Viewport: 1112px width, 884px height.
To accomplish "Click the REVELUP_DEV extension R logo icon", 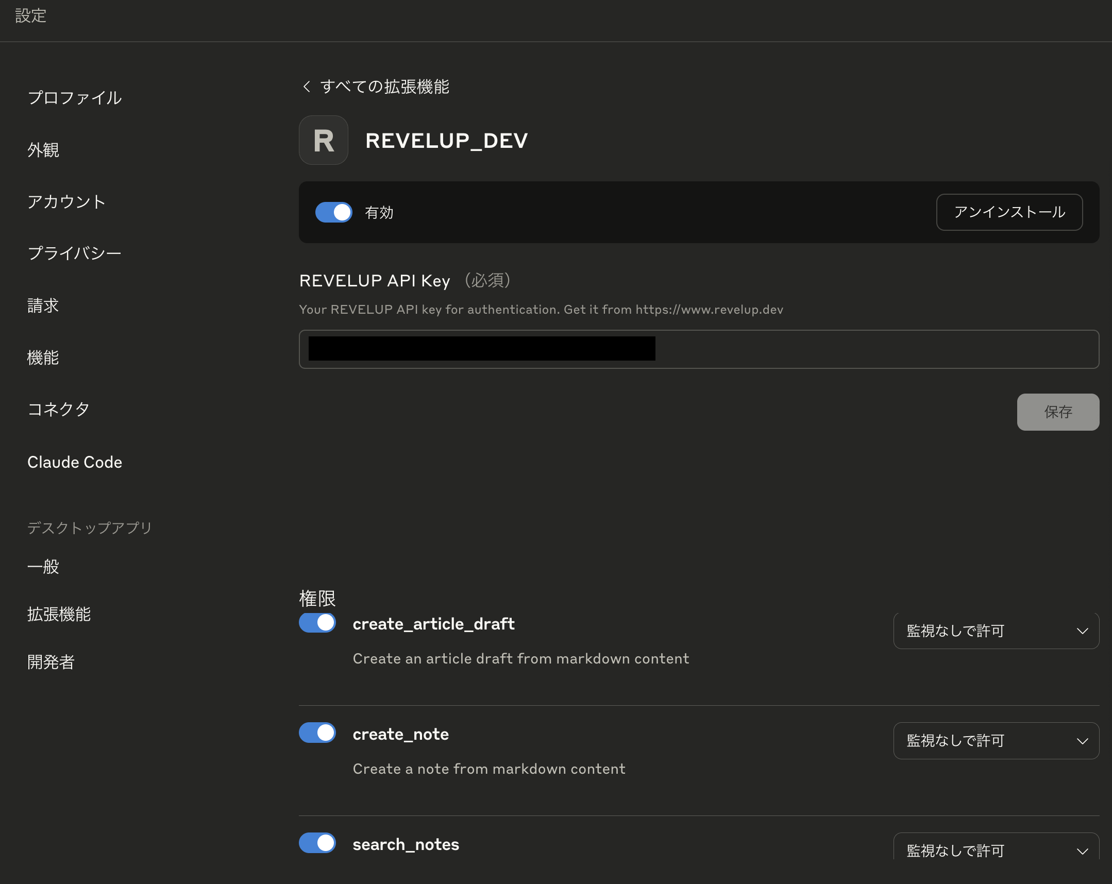I will [x=324, y=140].
